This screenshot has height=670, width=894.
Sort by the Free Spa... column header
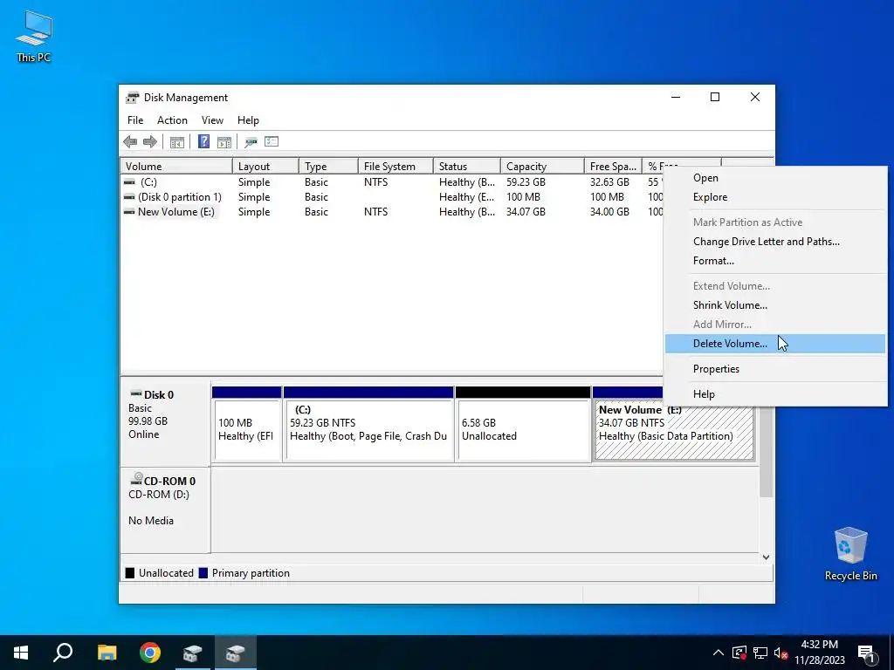614,167
